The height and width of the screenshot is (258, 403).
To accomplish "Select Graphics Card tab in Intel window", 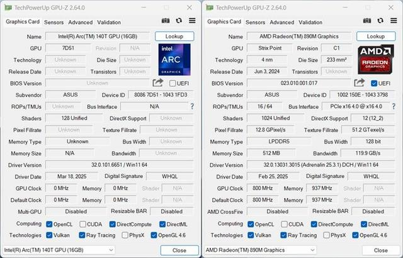I will point(23,22).
